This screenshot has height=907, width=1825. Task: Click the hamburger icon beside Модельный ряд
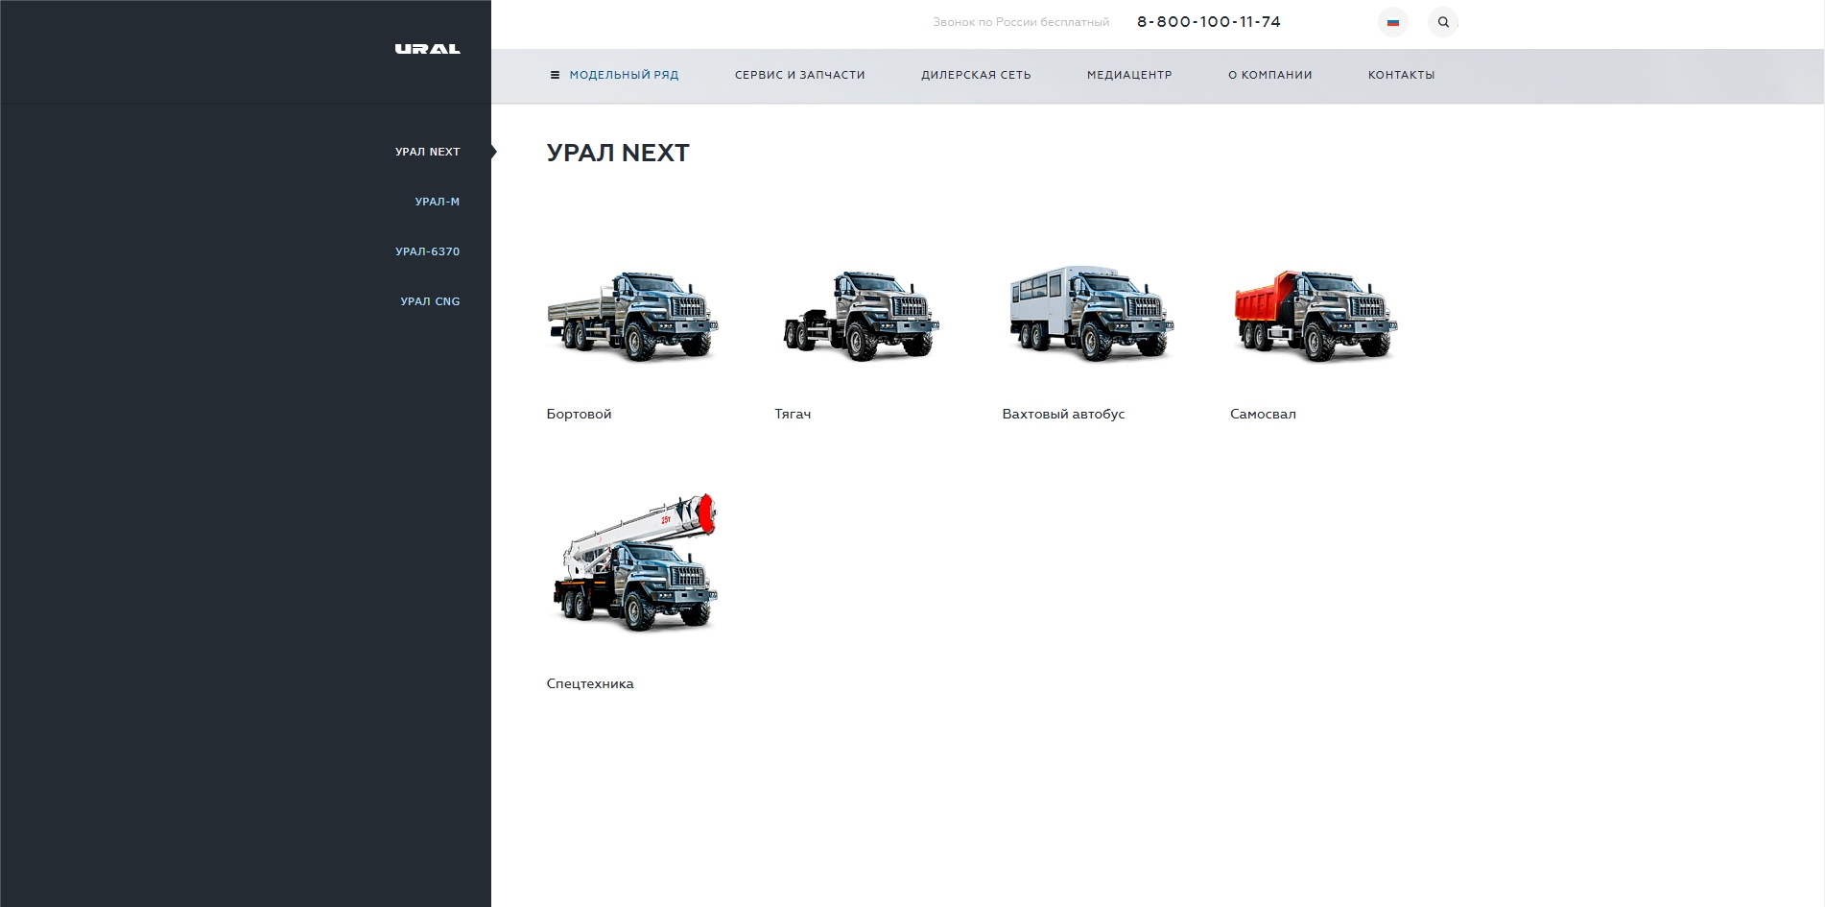click(555, 75)
